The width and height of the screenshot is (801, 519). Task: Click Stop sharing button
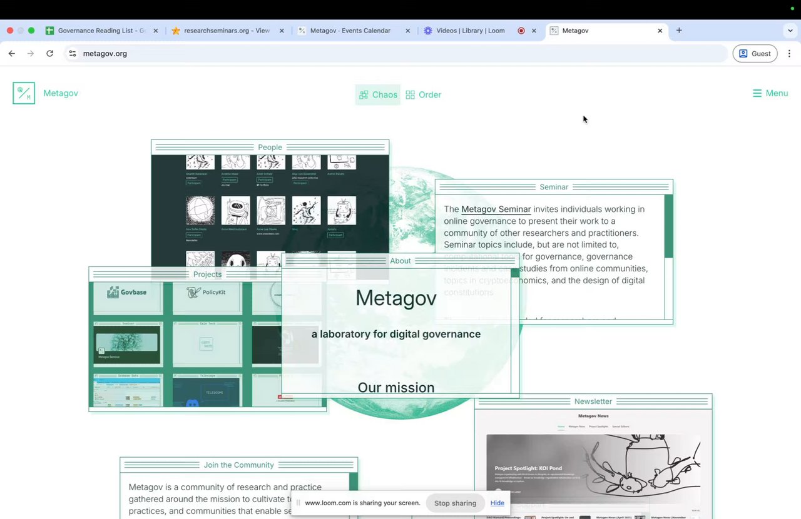pos(455,503)
